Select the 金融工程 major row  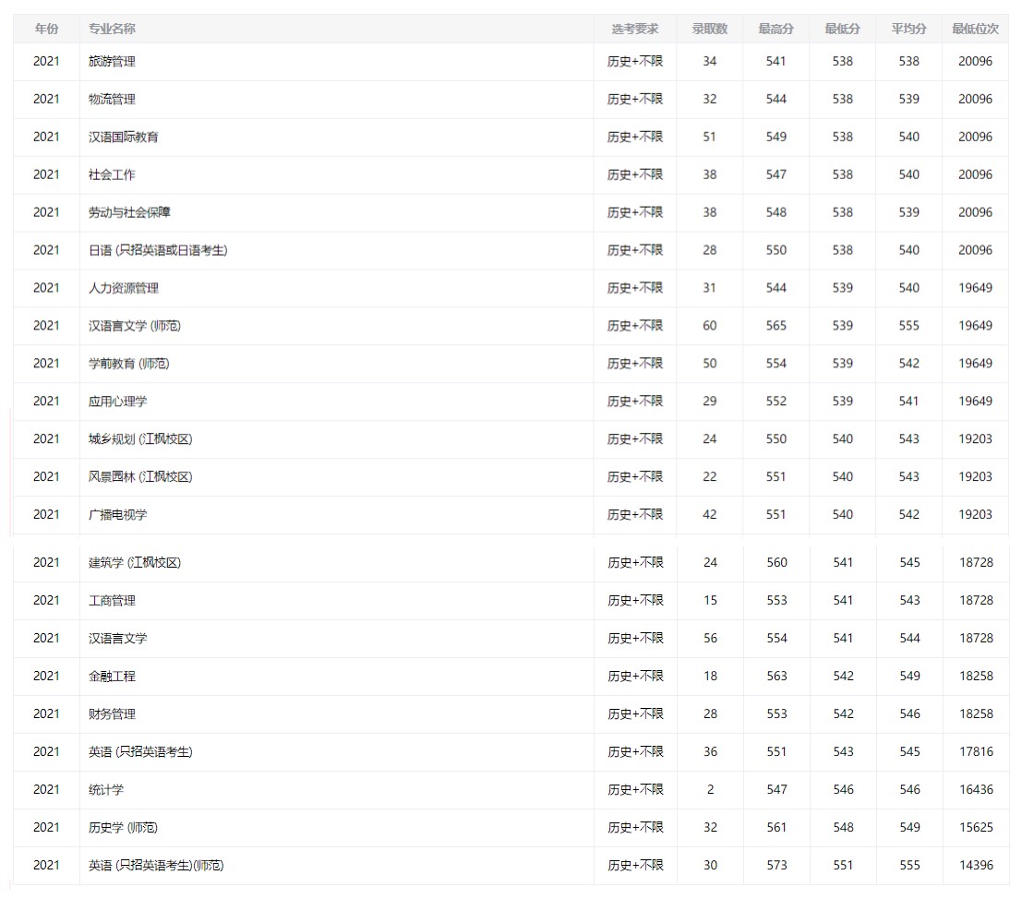tap(112, 677)
